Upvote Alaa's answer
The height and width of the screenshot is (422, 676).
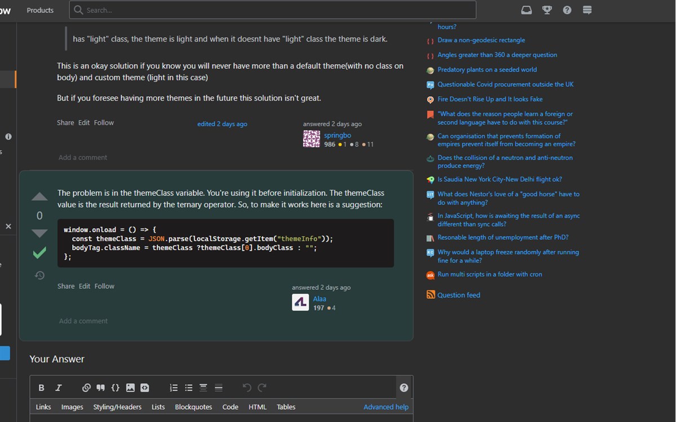coord(39,196)
